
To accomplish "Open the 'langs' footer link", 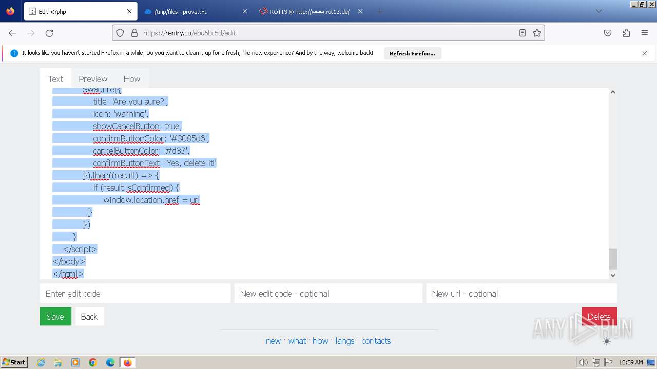I will tap(345, 341).
